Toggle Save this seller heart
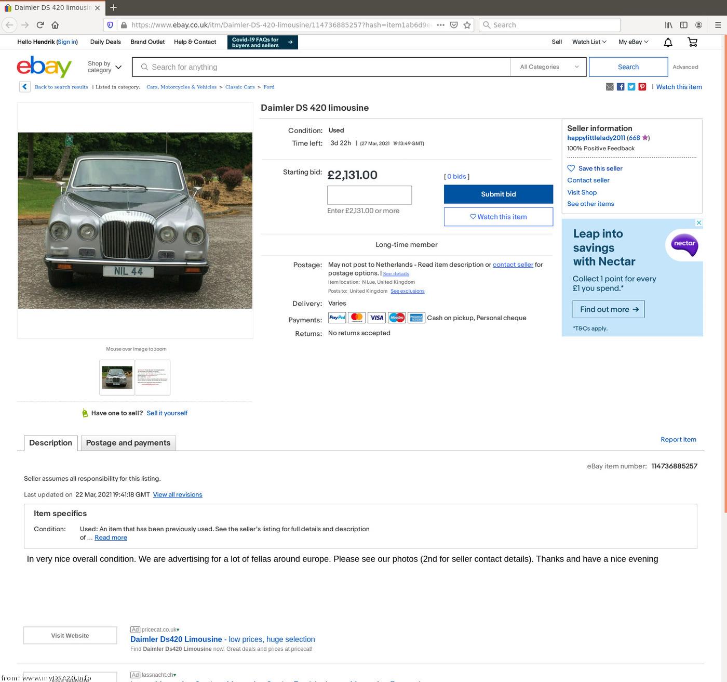727x682 pixels. tap(571, 168)
